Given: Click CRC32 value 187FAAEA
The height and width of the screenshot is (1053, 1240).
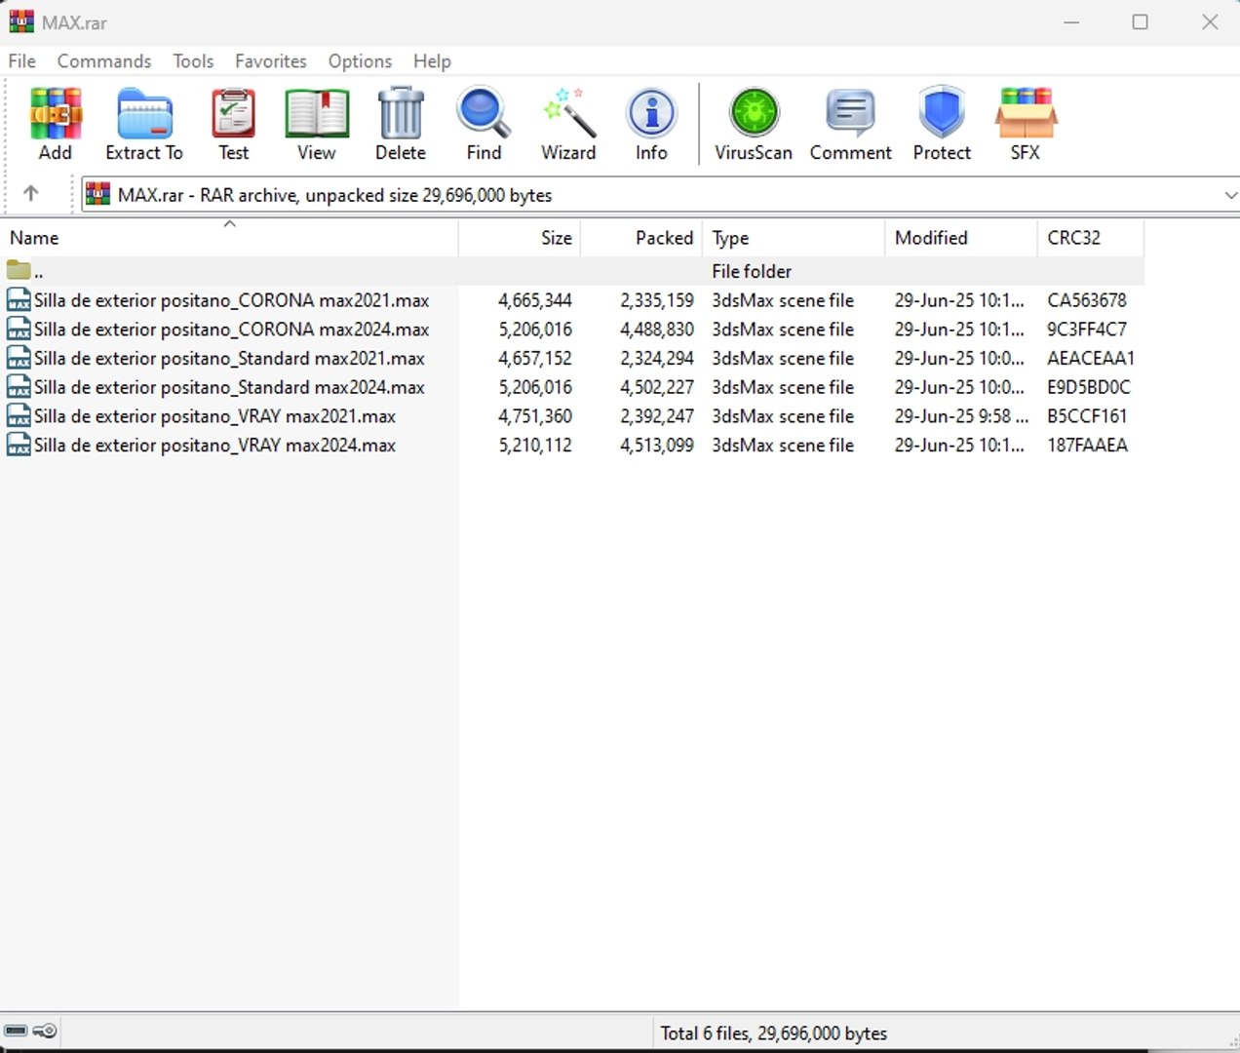Looking at the screenshot, I should (1087, 445).
